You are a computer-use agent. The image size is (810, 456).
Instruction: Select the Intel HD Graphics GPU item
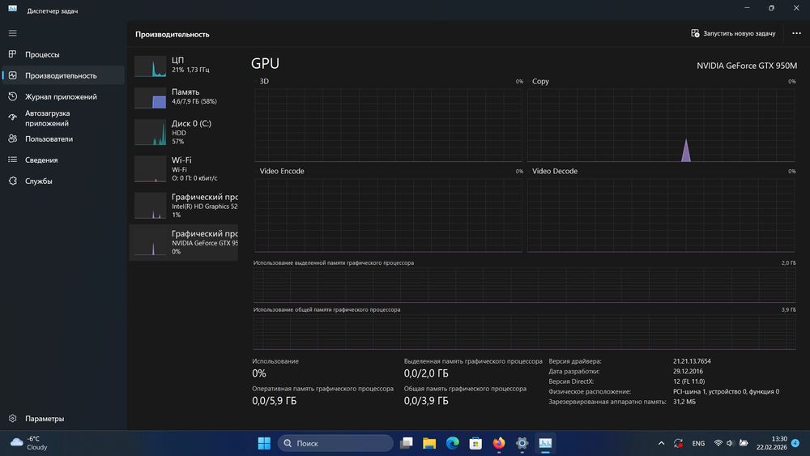184,205
